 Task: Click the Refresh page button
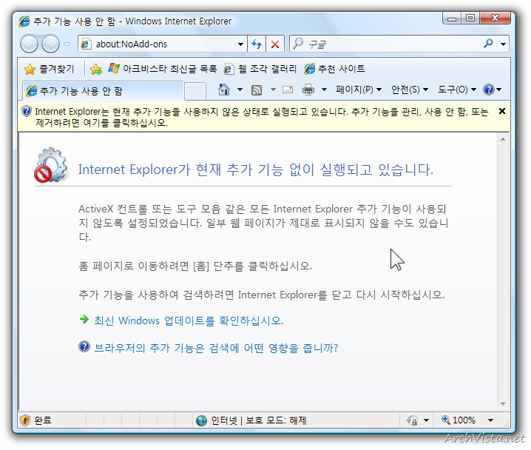[x=257, y=44]
